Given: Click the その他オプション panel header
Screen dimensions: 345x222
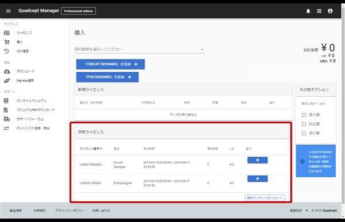Looking at the screenshot, I should [x=316, y=89].
